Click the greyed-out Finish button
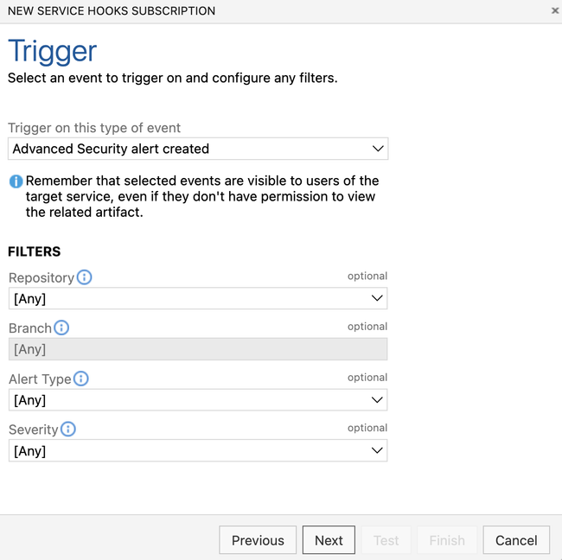562x560 pixels. coord(447,540)
